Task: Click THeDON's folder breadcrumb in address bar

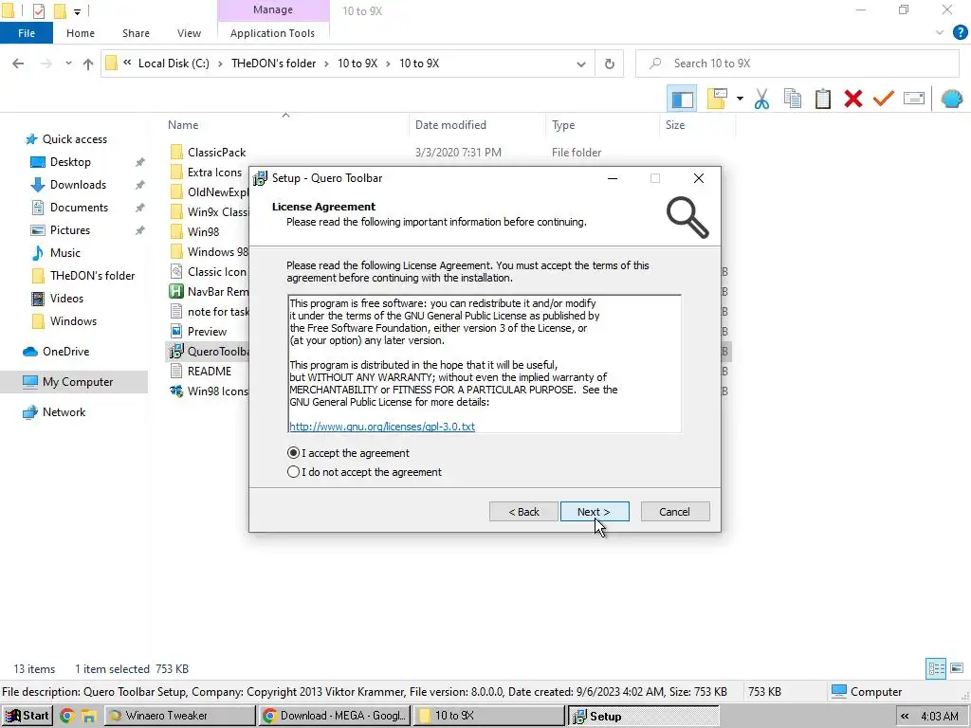Action: pyautogui.click(x=274, y=64)
